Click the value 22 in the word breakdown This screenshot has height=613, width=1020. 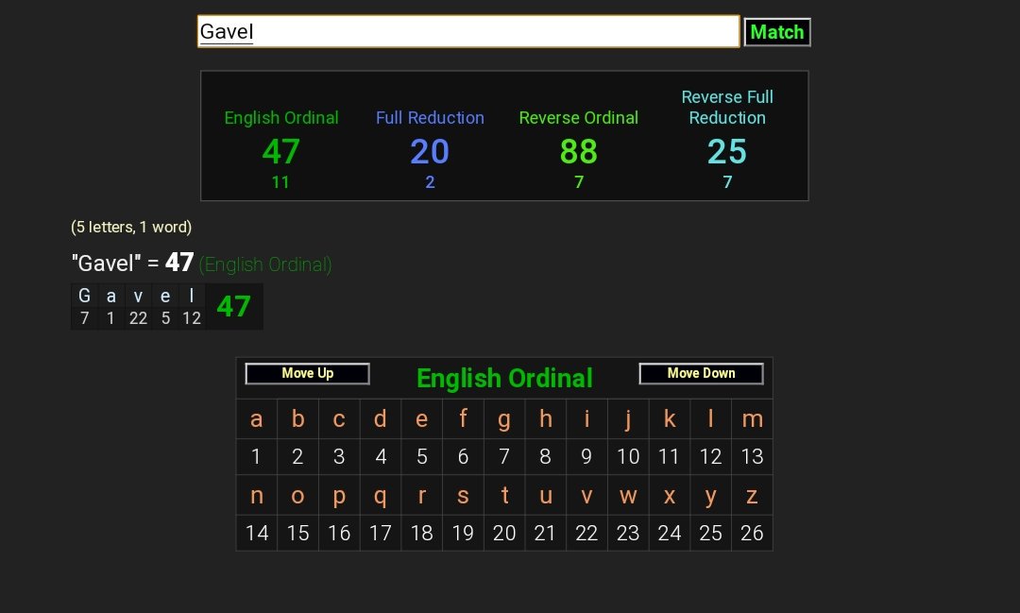(x=138, y=318)
